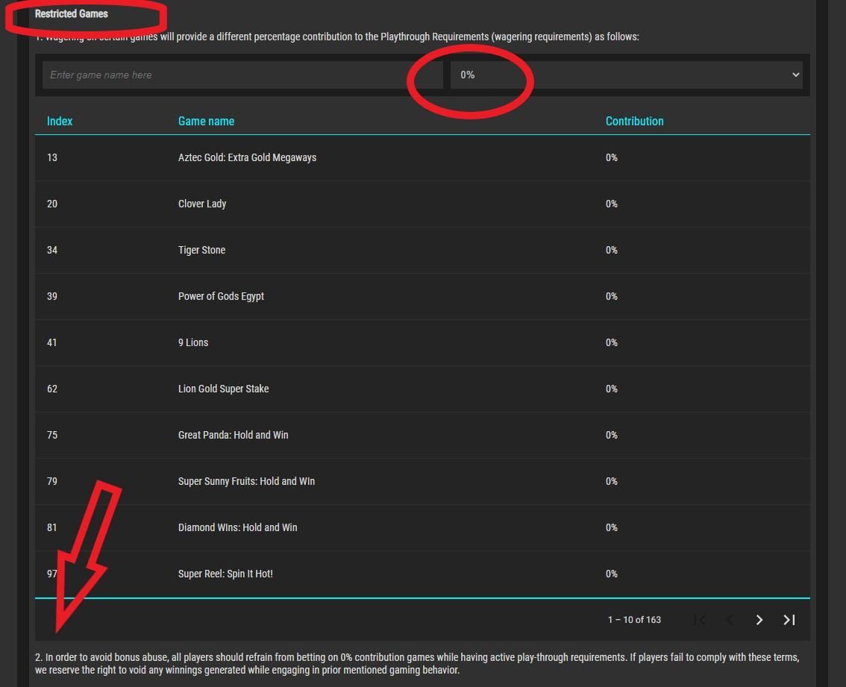Sort table by Contribution column header

tap(634, 121)
